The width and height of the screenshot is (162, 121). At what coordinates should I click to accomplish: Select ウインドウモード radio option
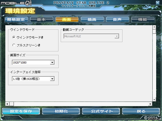(x=14, y=37)
